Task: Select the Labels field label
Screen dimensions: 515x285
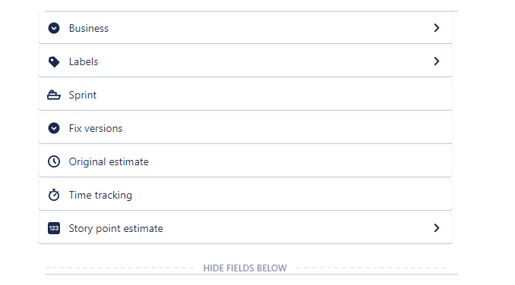Action: pyautogui.click(x=84, y=61)
